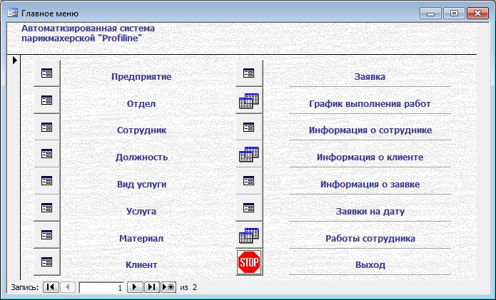
Task: Open the Должность form icon
Action: (47, 154)
